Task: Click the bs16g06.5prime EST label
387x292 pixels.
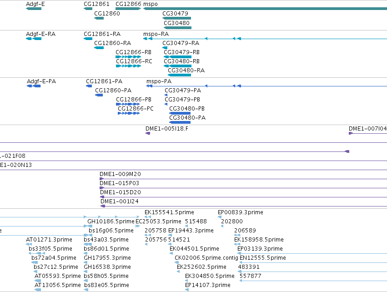Action: (111, 231)
